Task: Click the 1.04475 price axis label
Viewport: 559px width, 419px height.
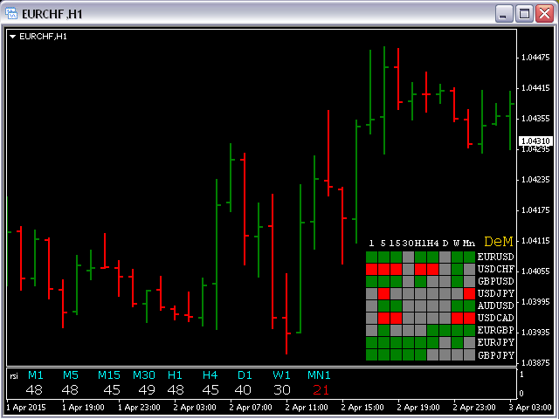Action: click(x=535, y=58)
